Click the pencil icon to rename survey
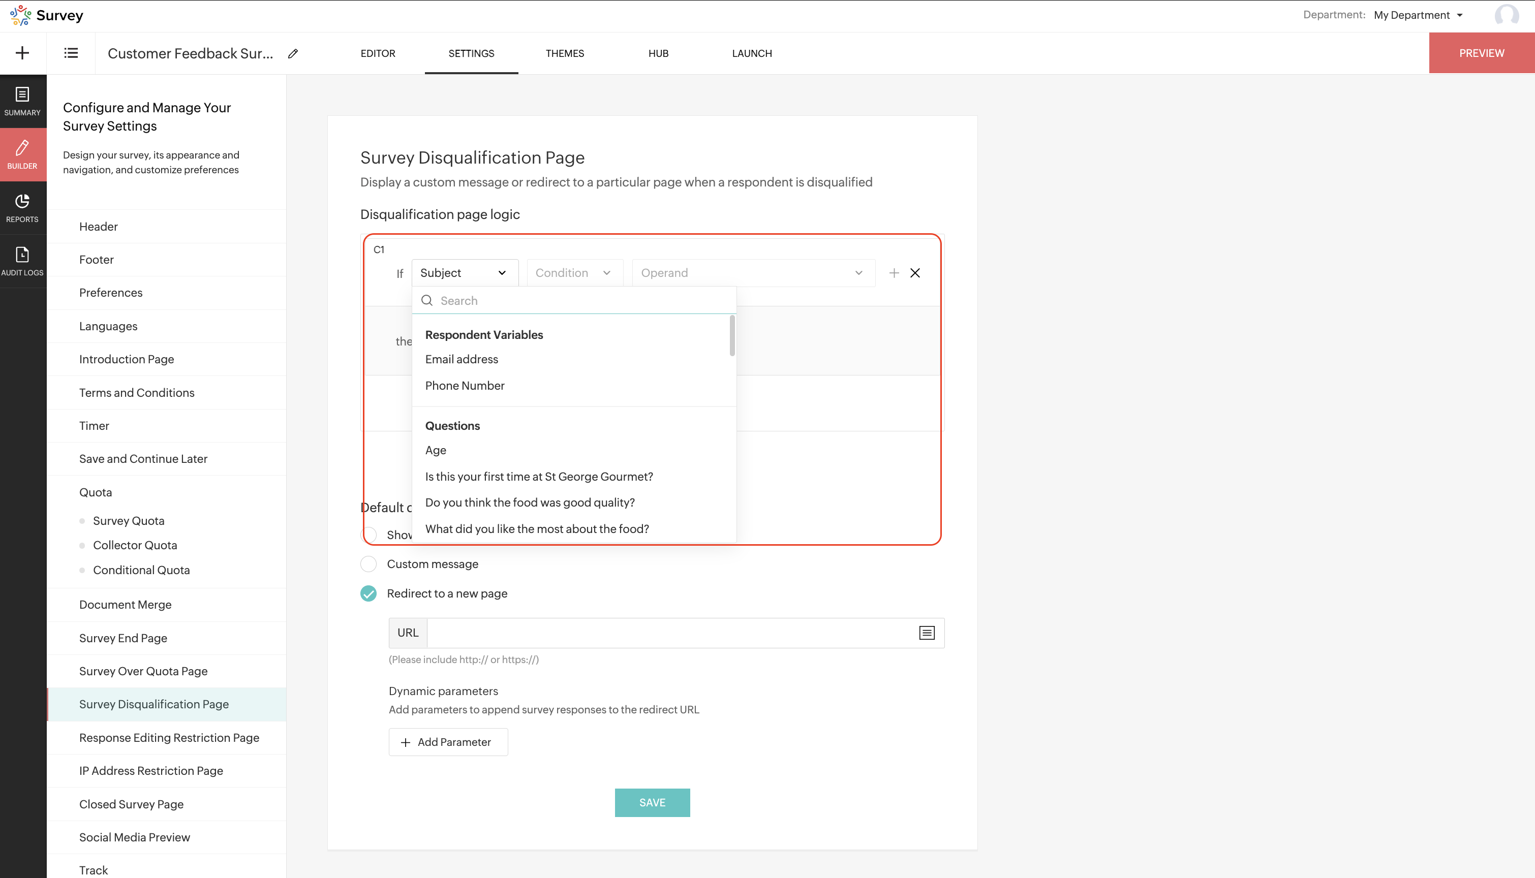The height and width of the screenshot is (878, 1535). [x=293, y=54]
